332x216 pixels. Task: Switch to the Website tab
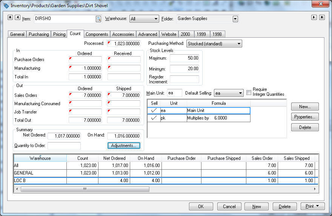coord(169,34)
